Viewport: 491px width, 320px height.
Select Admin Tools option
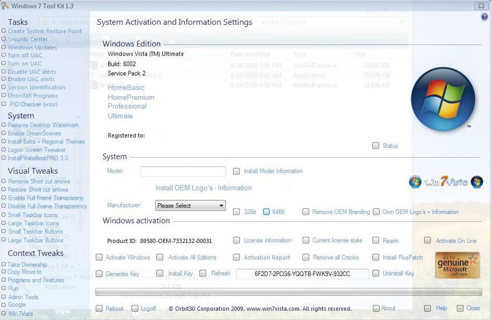pyautogui.click(x=4, y=297)
